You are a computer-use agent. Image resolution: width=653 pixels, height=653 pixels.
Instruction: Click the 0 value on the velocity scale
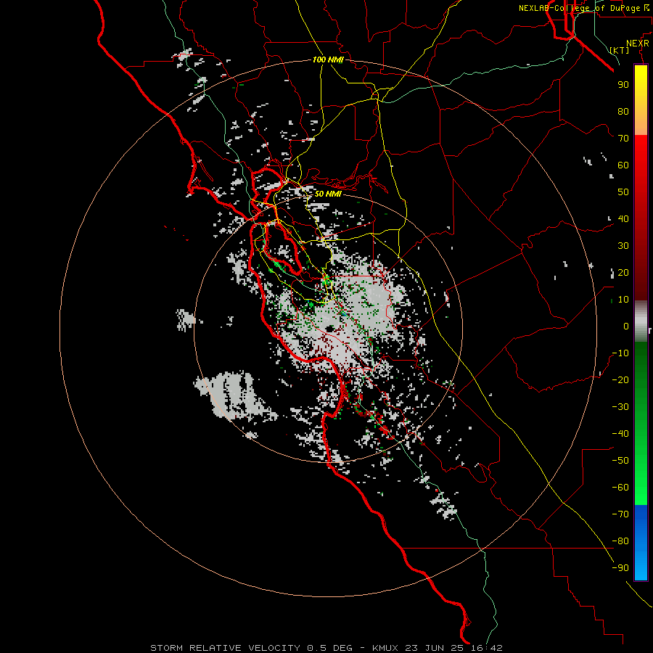[626, 326]
